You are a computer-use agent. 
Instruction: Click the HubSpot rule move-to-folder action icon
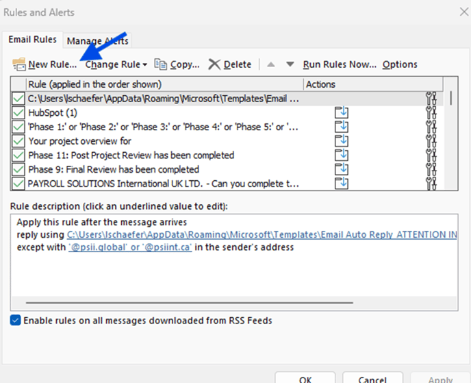pyautogui.click(x=341, y=113)
